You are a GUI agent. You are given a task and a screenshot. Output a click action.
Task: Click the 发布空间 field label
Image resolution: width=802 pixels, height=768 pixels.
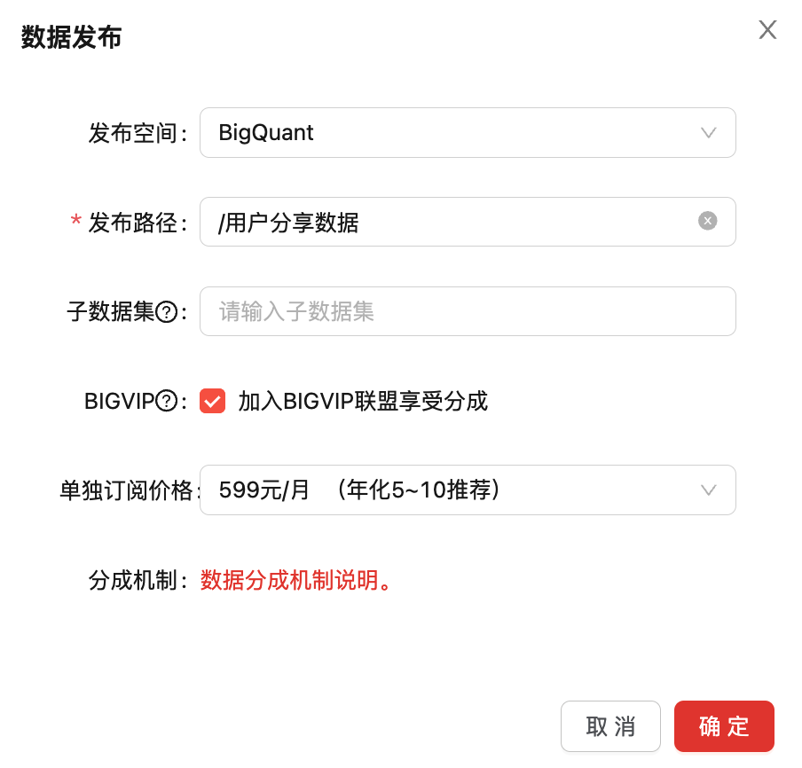pos(136,133)
